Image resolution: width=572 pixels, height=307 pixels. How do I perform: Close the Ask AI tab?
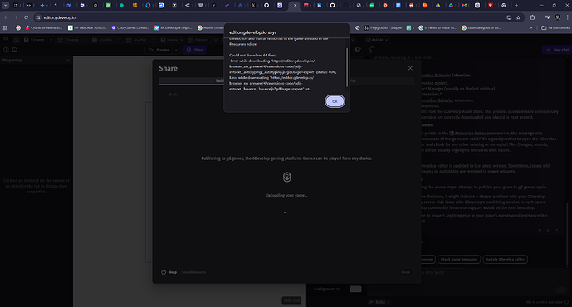coord(387,40)
